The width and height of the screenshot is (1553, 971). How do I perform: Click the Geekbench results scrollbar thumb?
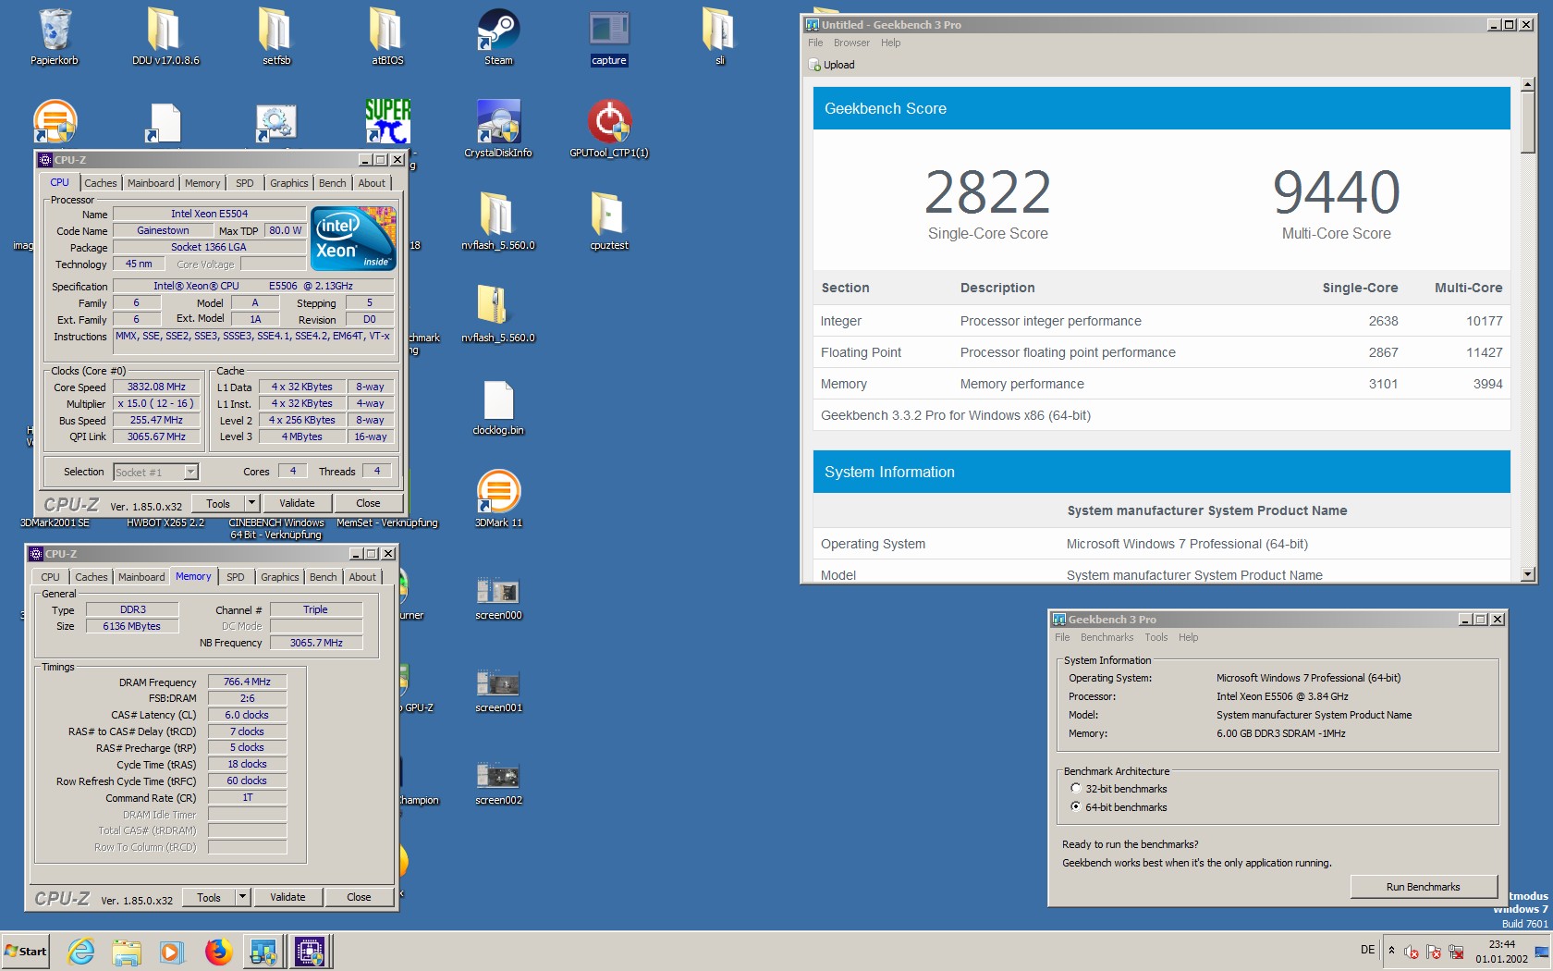(x=1528, y=123)
